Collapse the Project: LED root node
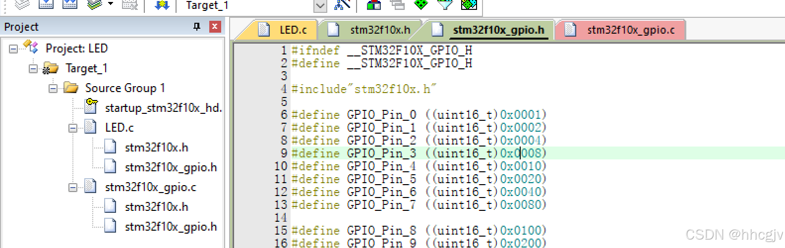The image size is (785, 248). 13,49
